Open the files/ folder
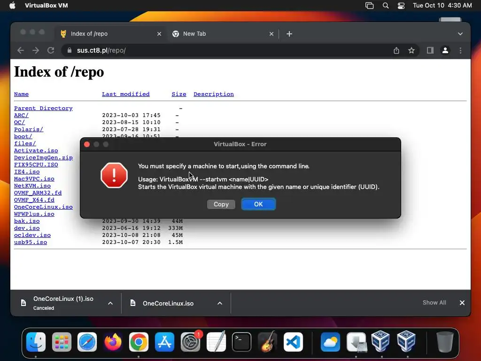The image size is (481, 361). click(25, 143)
